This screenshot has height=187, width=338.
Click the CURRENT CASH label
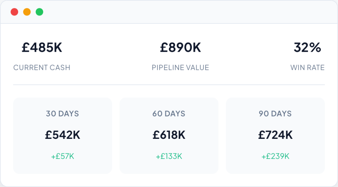(x=42, y=68)
